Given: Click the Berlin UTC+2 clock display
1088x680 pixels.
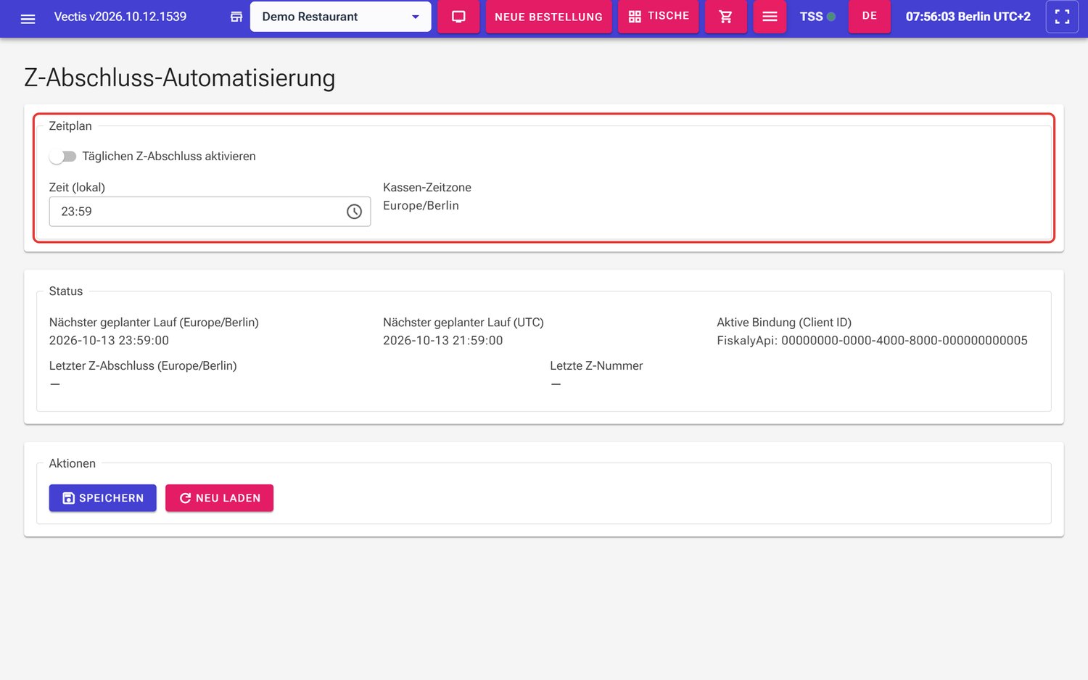Looking at the screenshot, I should [x=968, y=17].
